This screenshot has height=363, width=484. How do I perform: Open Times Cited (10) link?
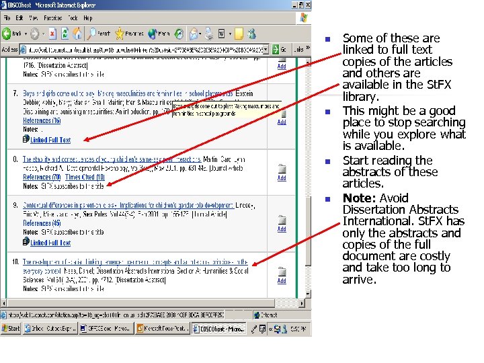[x=85, y=177]
